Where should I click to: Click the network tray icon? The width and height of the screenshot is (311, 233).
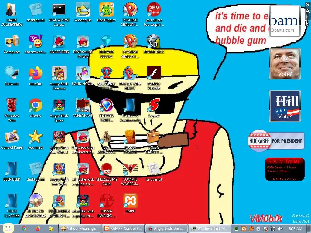pyautogui.click(x=273, y=229)
